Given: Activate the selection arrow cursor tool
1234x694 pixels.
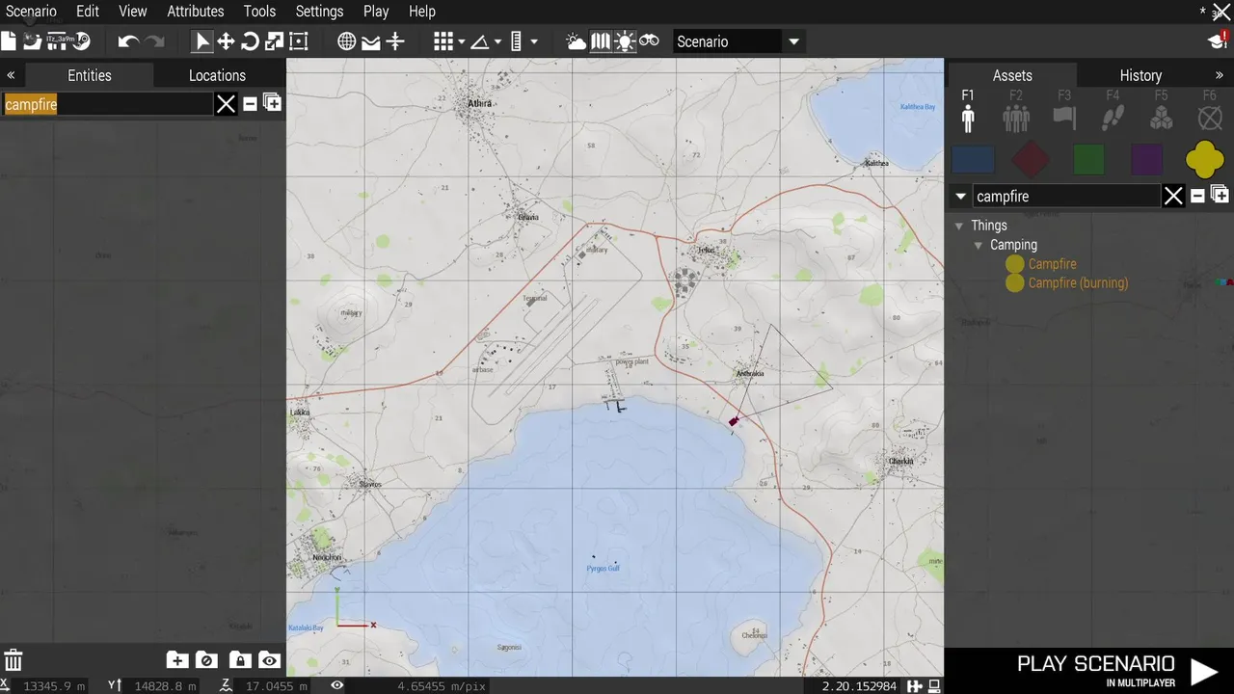Looking at the screenshot, I should (201, 41).
